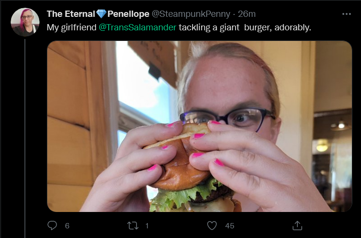Open the @TransSalamander mention link
Viewport: 361px width, 238px height.
138,27
